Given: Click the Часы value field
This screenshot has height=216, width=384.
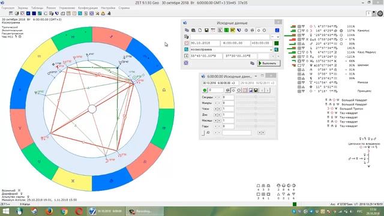Looking at the screenshot, I should 228,109.
